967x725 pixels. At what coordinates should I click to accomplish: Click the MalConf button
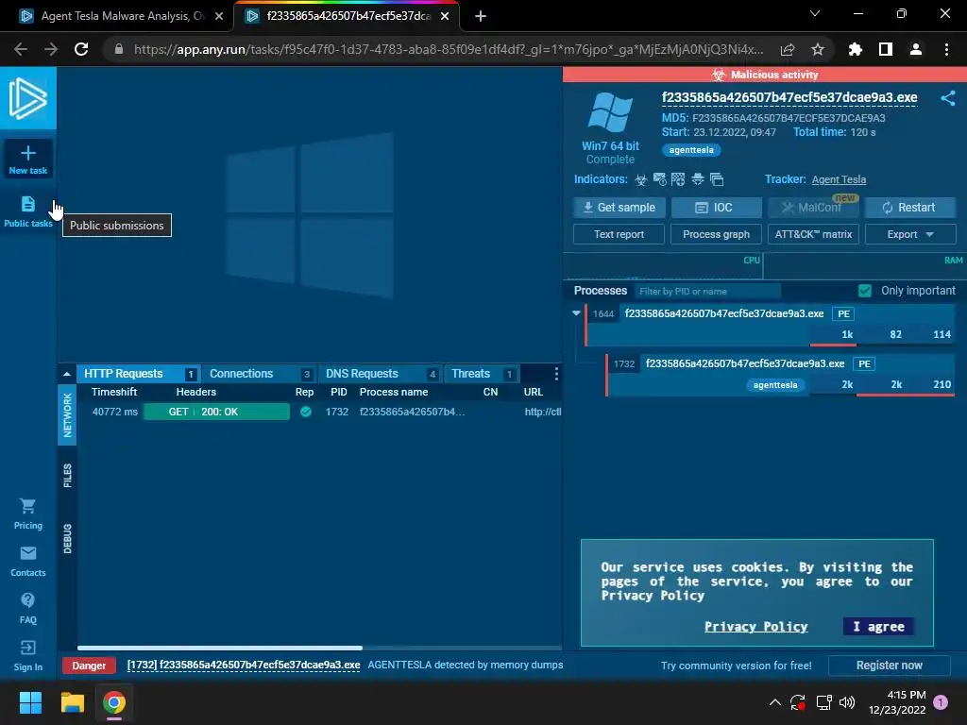(x=813, y=208)
